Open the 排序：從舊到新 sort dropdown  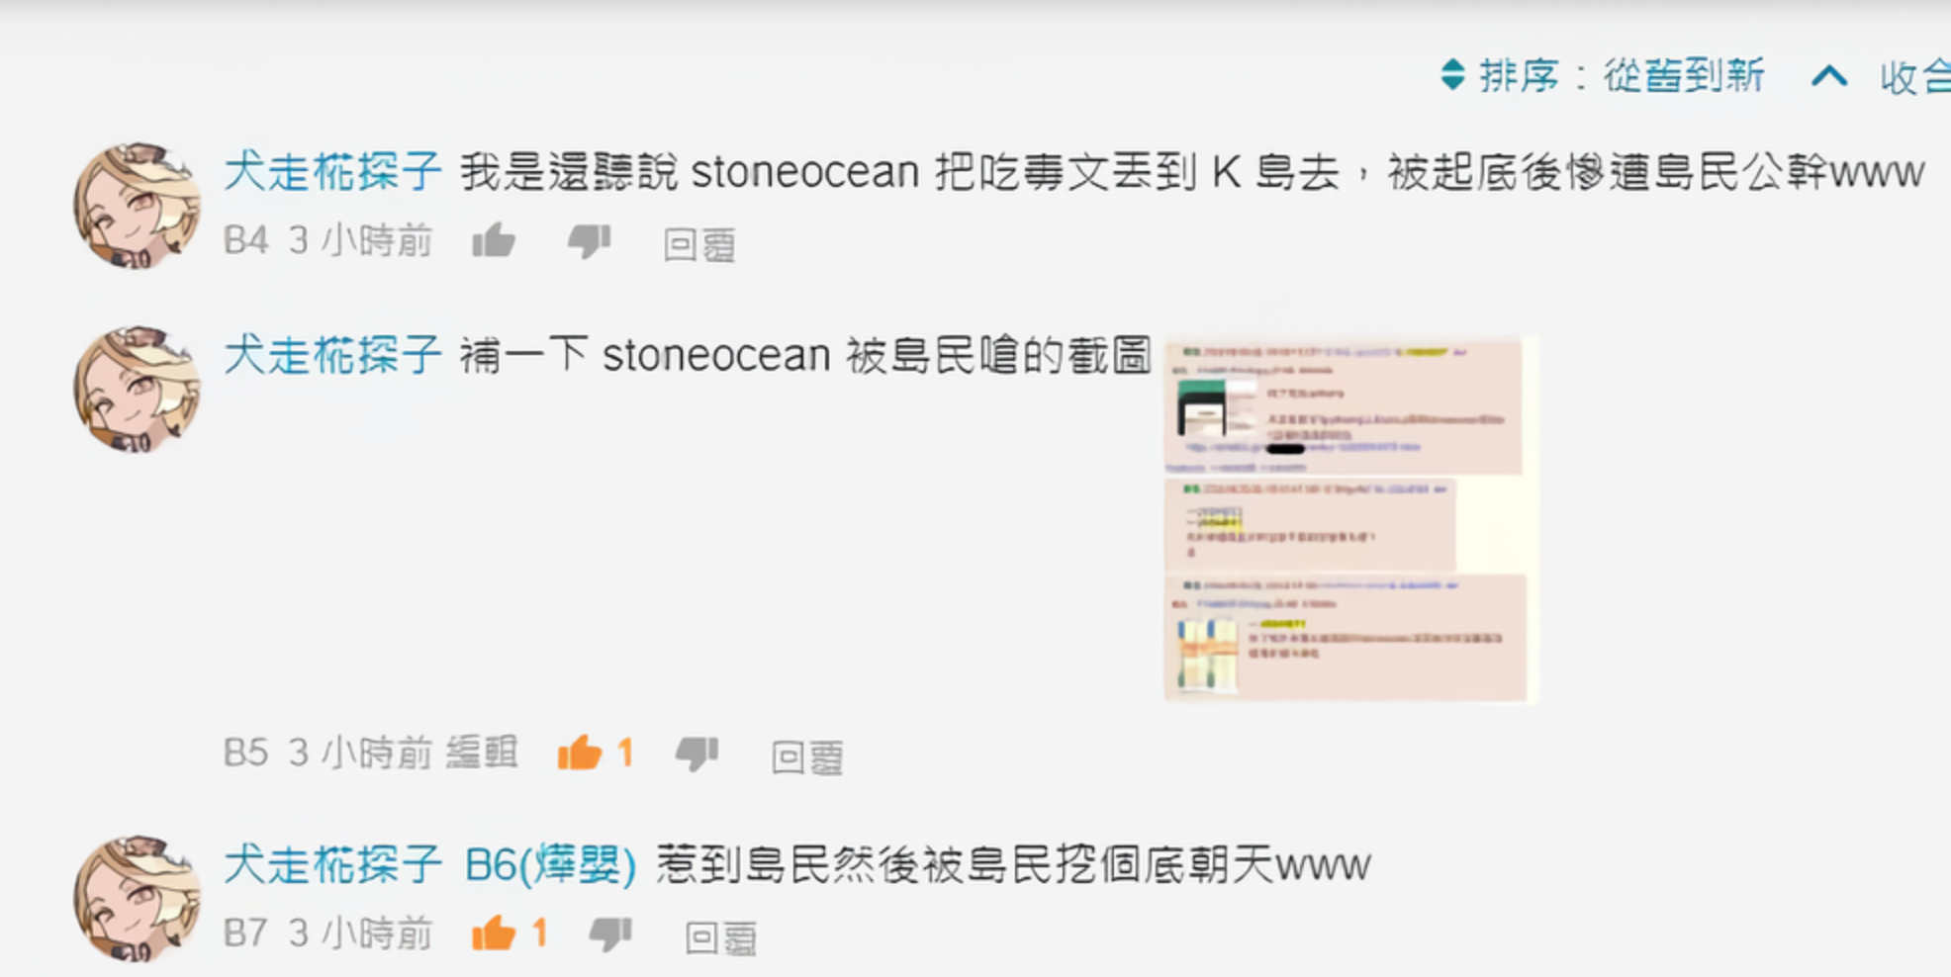1603,75
